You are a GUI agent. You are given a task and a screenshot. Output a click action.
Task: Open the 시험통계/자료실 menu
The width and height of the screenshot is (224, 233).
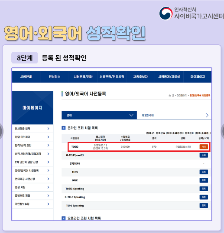169,77
